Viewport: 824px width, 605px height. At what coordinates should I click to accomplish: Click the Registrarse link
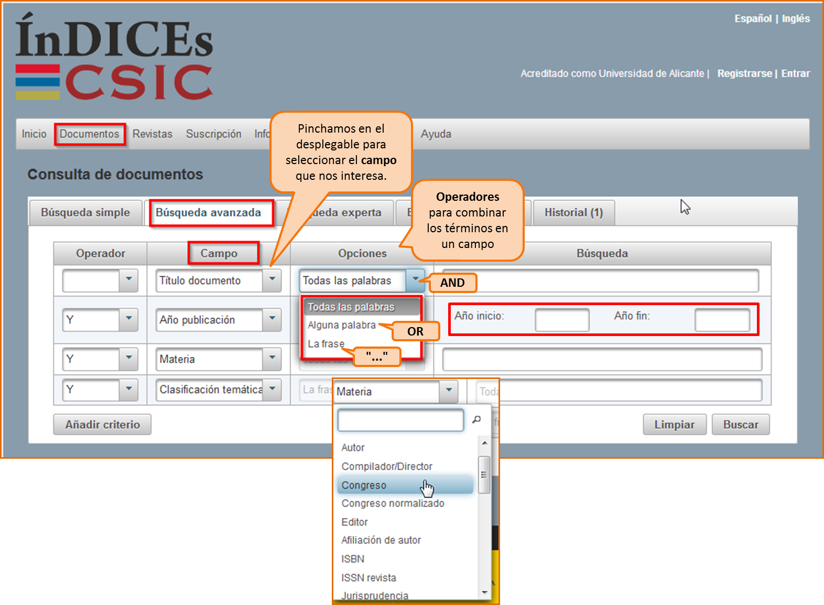[x=744, y=73]
